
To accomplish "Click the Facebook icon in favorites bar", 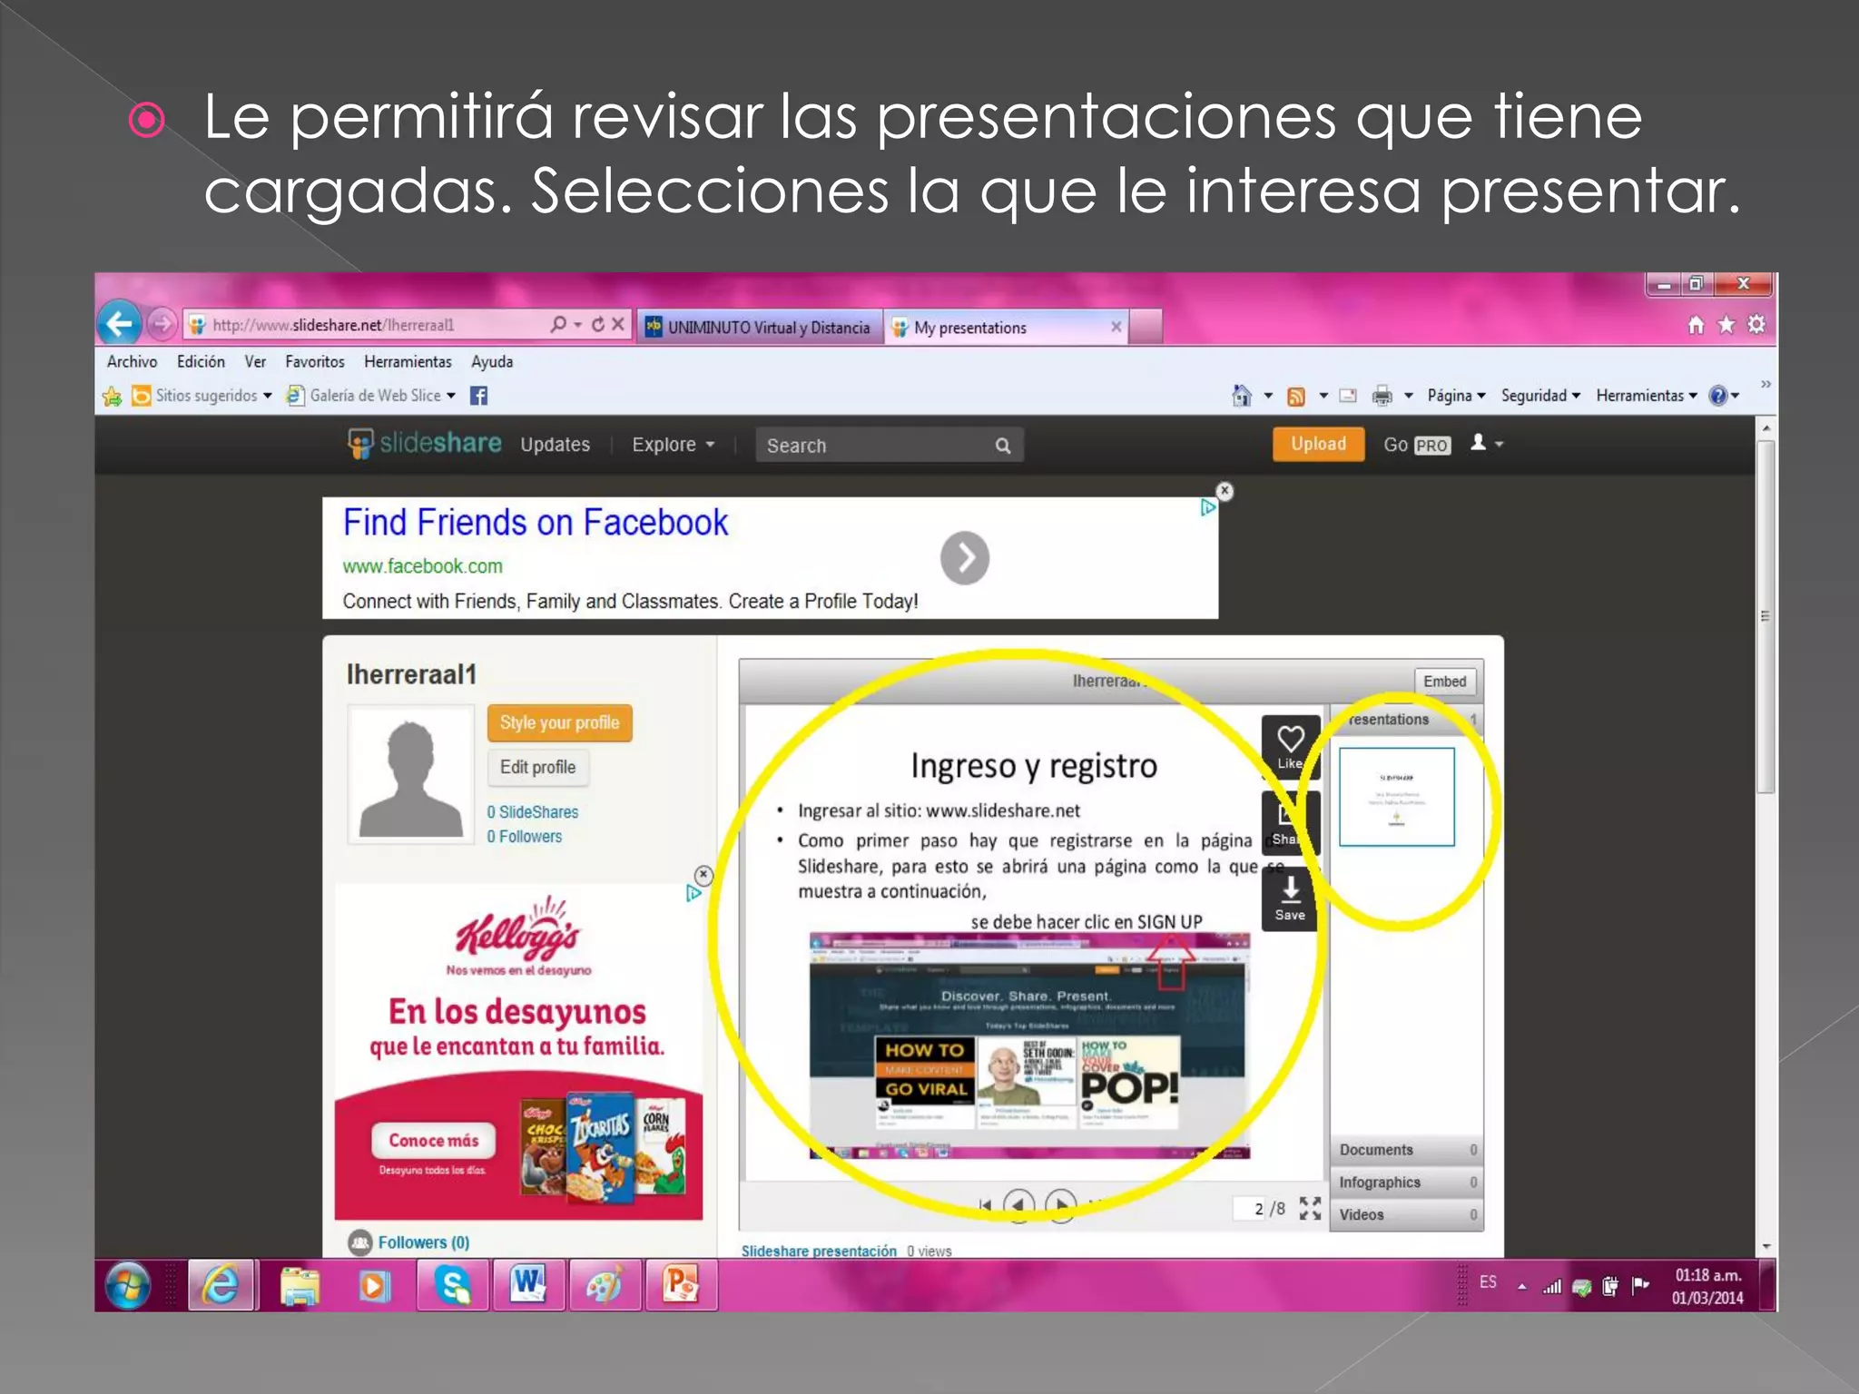I will [x=478, y=396].
